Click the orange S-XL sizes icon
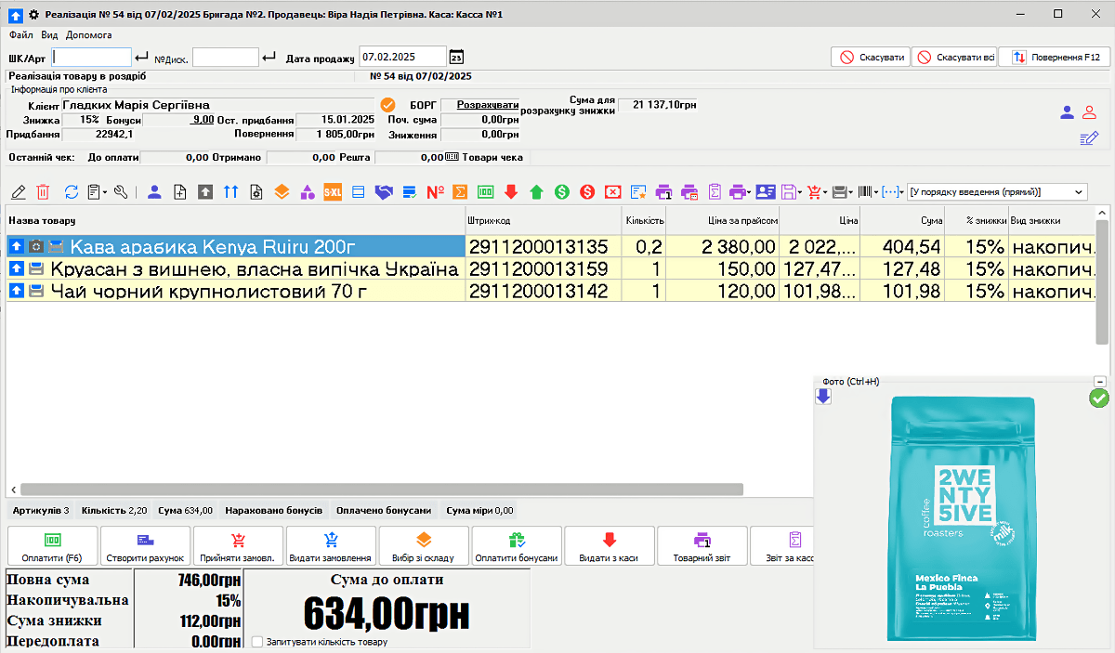The height and width of the screenshot is (653, 1115). pos(333,192)
